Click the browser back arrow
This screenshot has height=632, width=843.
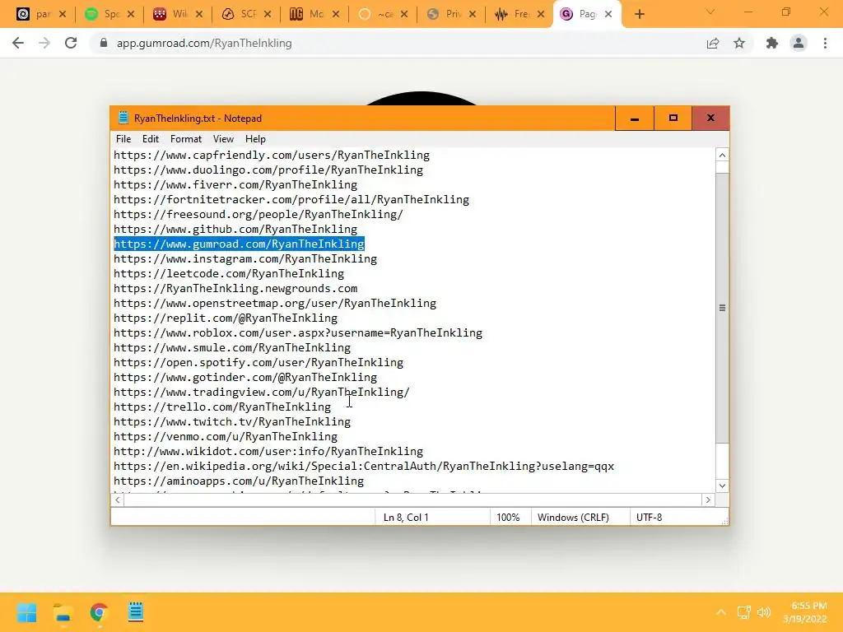[18, 43]
